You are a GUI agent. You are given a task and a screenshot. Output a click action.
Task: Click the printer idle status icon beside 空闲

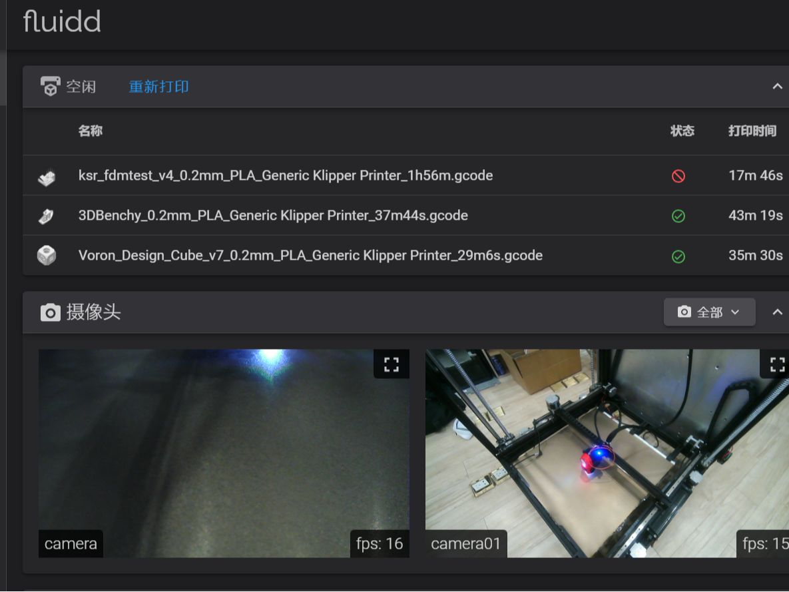[x=51, y=86]
